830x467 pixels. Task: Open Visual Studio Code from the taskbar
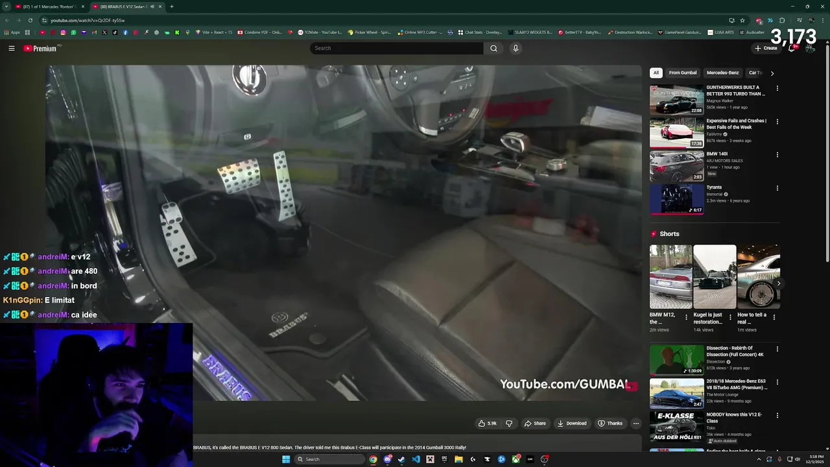pos(416,459)
